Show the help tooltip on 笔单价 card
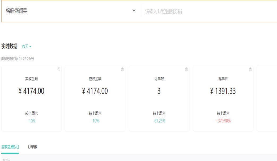 click(x=250, y=69)
